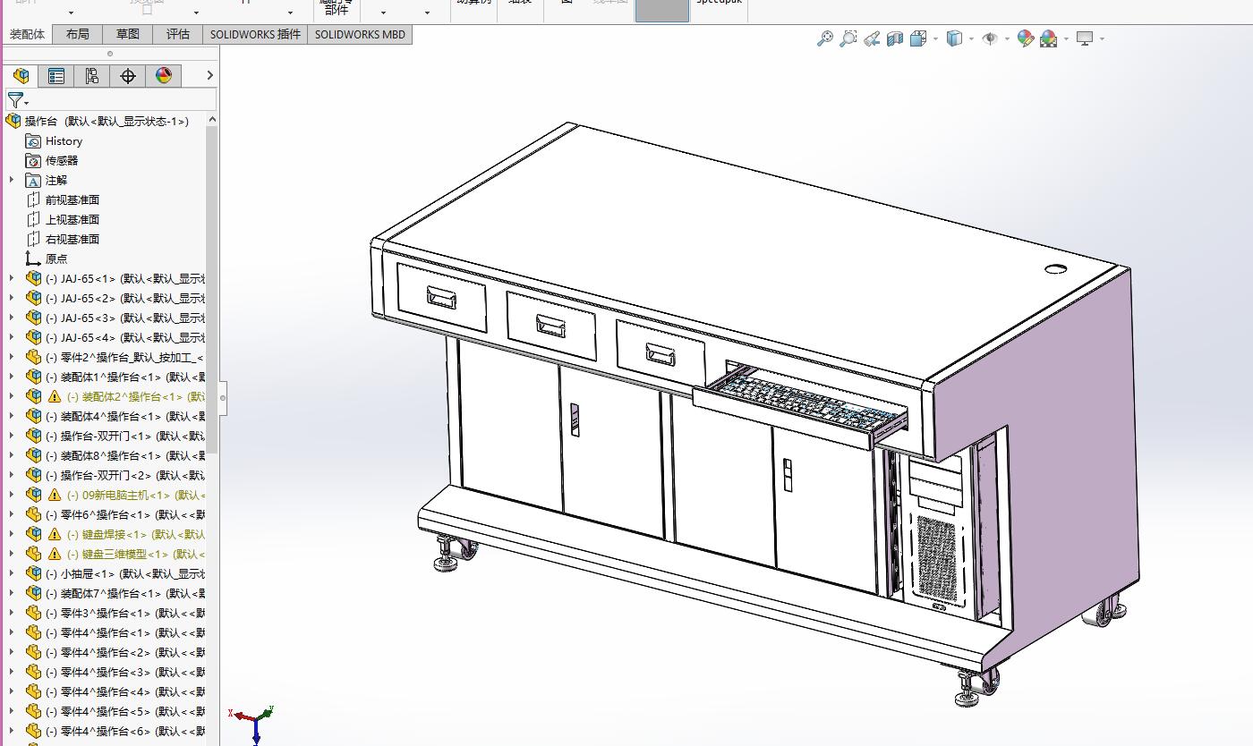This screenshot has width=1253, height=746.
Task: Click the JAJ-65<4> assembly icon
Action: pos(34,337)
